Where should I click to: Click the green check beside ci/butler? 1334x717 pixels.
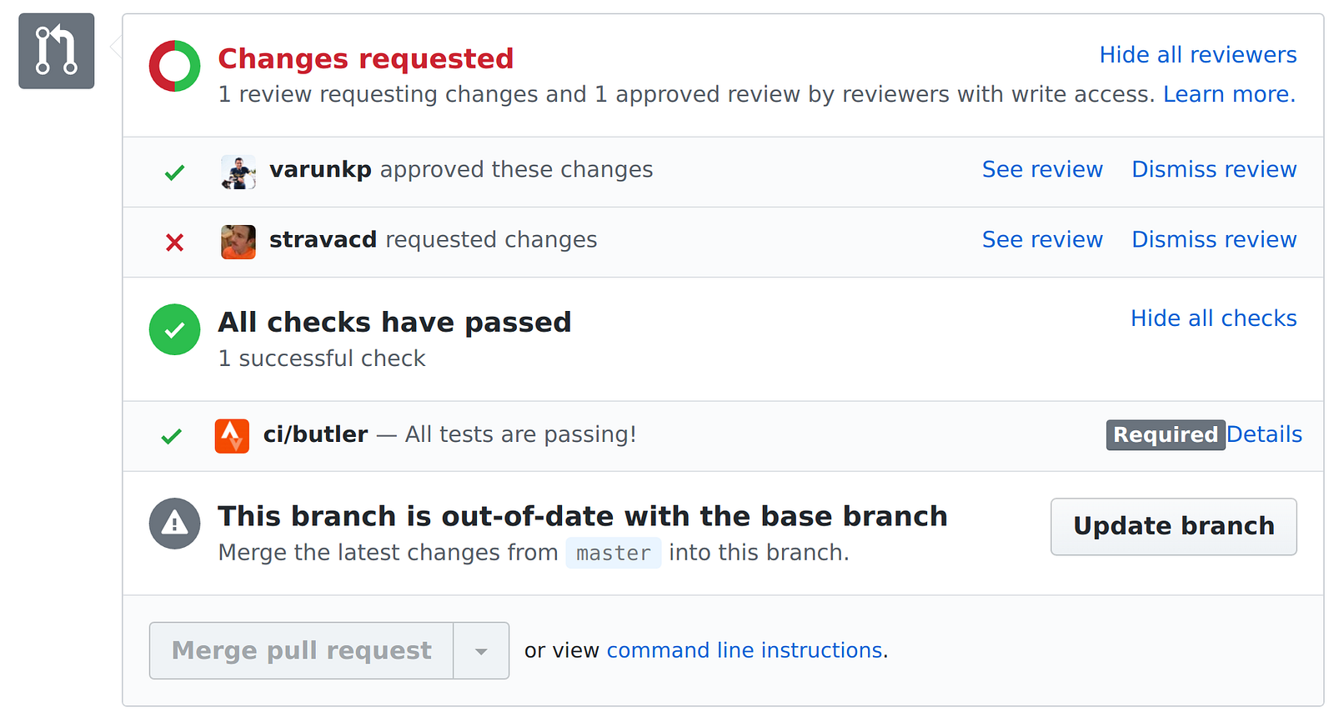pyautogui.click(x=172, y=436)
